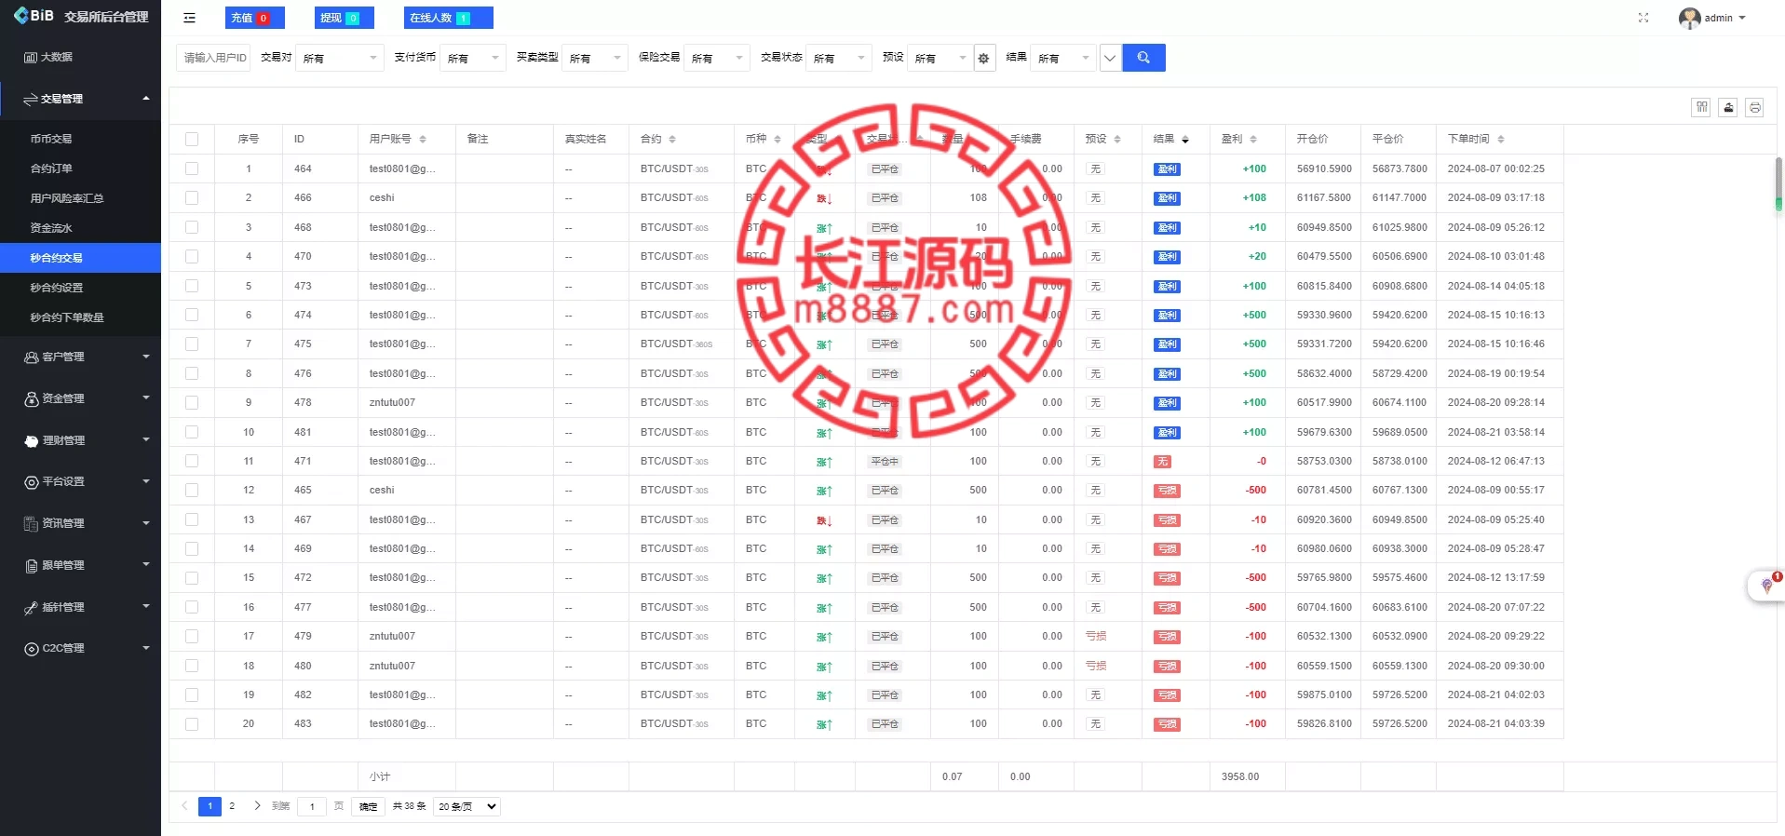Click the 提现 notification button
1785x836 pixels.
coord(345,18)
